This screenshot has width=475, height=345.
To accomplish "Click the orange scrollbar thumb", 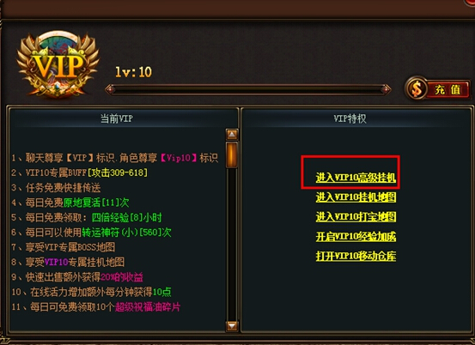I will pyautogui.click(x=232, y=154).
